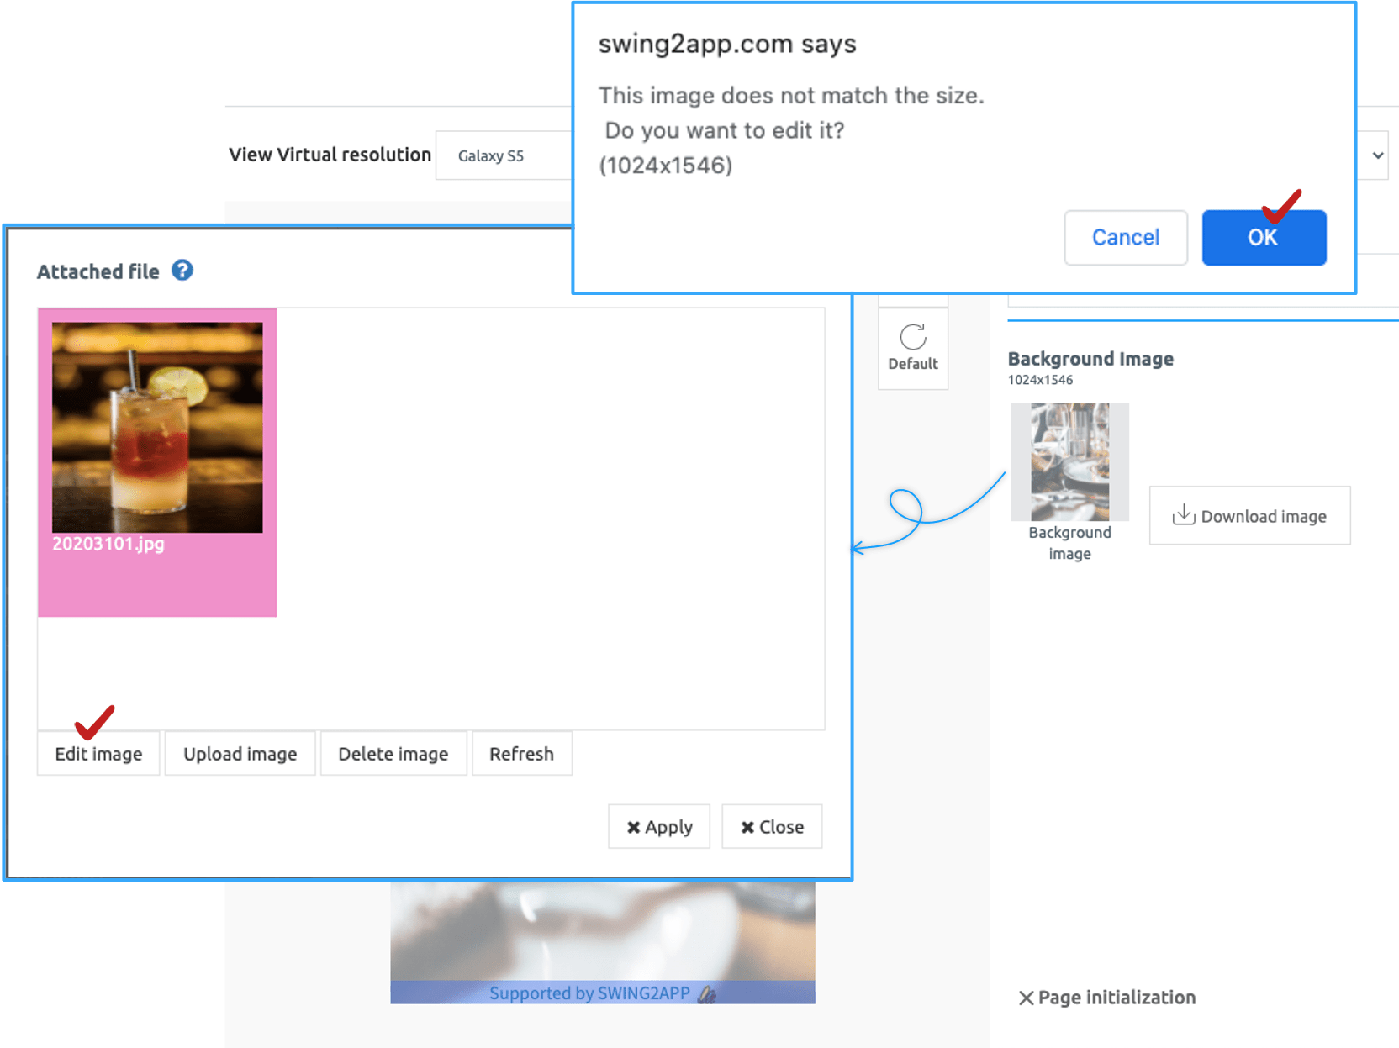Open the Supported by SWING2APP link

(589, 993)
